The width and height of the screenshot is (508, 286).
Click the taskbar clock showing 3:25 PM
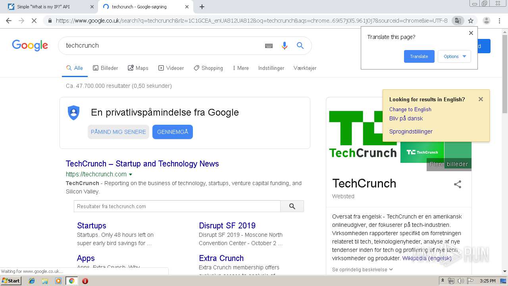[487, 281]
